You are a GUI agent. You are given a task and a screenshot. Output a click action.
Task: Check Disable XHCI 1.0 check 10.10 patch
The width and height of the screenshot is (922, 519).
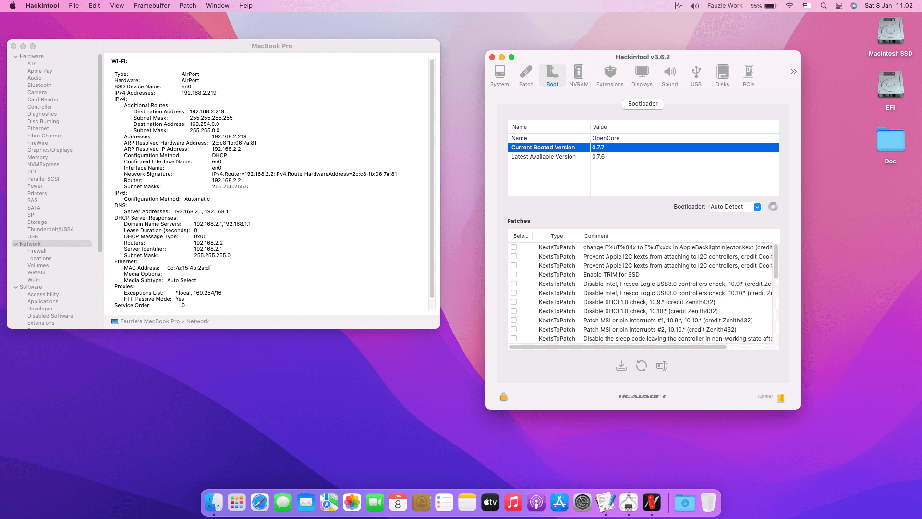514,311
